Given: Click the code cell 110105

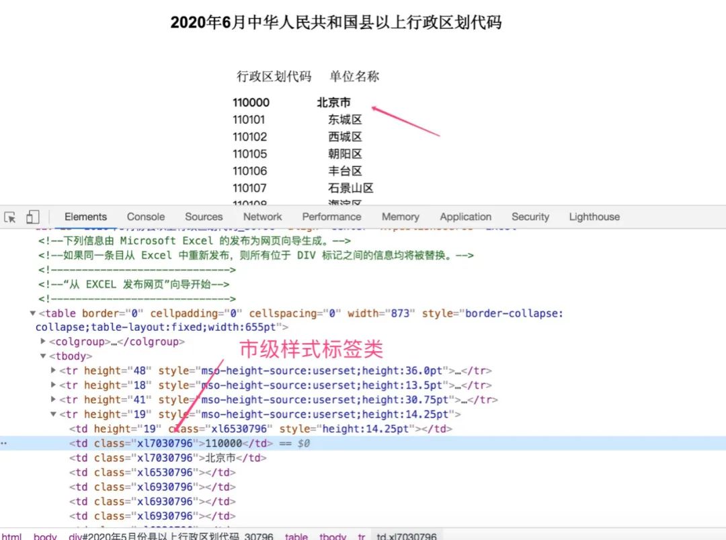Looking at the screenshot, I should (x=250, y=154).
